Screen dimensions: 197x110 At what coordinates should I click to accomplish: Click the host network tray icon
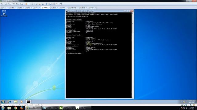(x=184, y=108)
